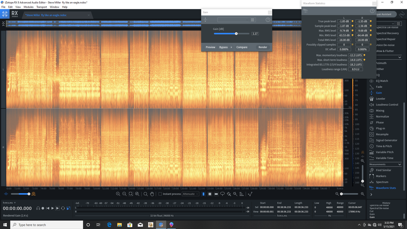This screenshot has width=407, height=229.
Task: Select the magic wand tool
Action: (235, 194)
